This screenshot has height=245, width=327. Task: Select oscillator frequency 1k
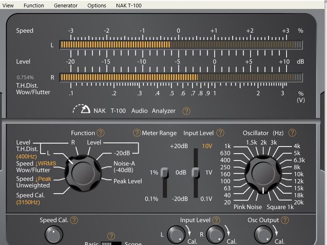pyautogui.click(x=227, y=146)
